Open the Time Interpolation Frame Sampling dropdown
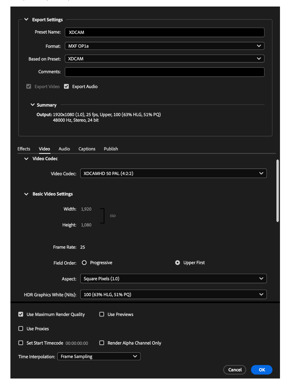 pyautogui.click(x=99, y=356)
